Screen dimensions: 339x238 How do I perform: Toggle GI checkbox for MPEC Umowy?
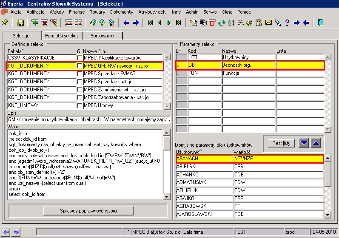coord(80,105)
